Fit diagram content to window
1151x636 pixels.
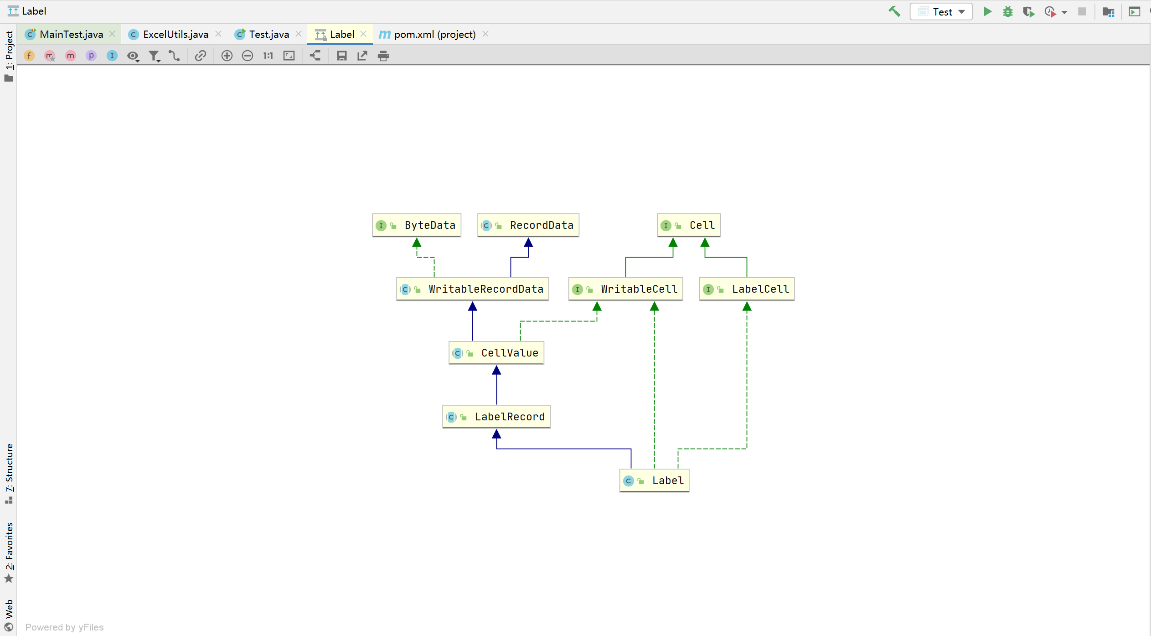289,56
